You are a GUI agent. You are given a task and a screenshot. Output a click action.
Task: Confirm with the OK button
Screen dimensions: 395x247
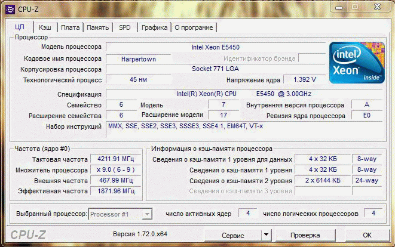click(367, 235)
